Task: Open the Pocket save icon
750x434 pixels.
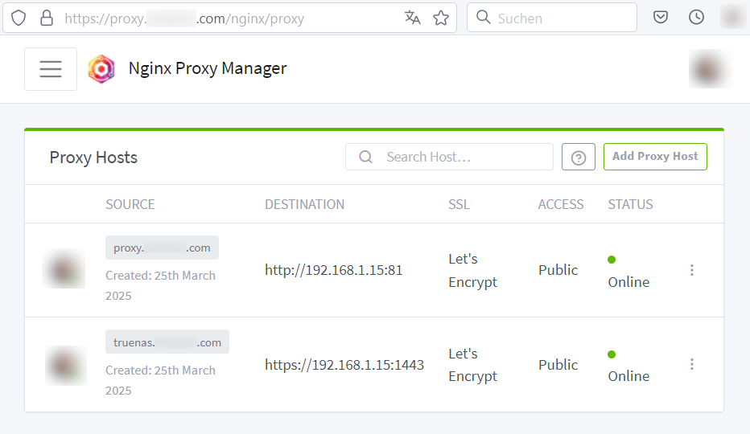Action: 661,18
